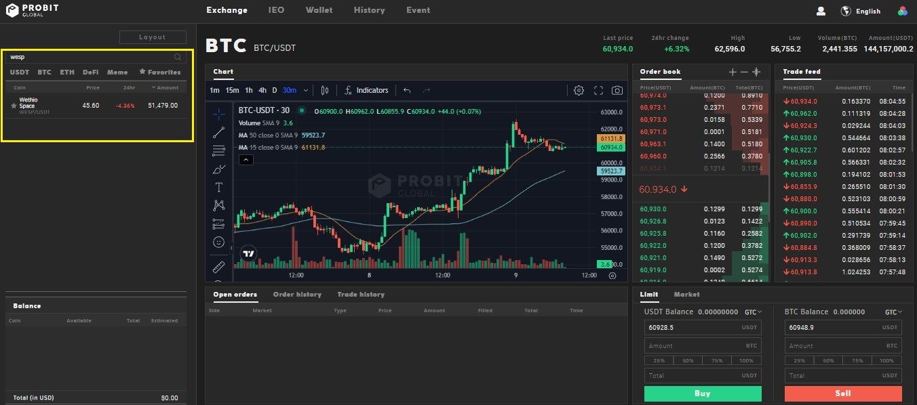This screenshot has width=917, height=405.
Task: Click the TradingView logo on chart
Action: pos(249,254)
